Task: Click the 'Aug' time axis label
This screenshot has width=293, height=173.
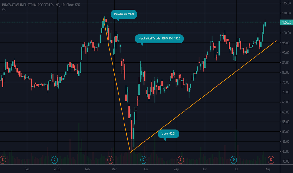Action: (268, 169)
